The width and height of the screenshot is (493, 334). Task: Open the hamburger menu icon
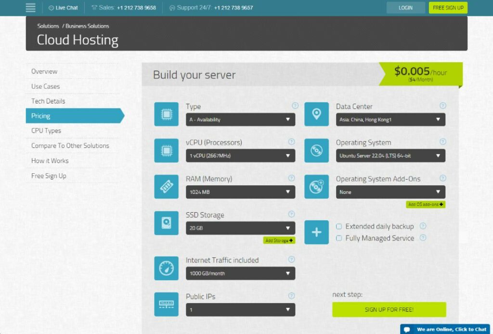pos(30,8)
